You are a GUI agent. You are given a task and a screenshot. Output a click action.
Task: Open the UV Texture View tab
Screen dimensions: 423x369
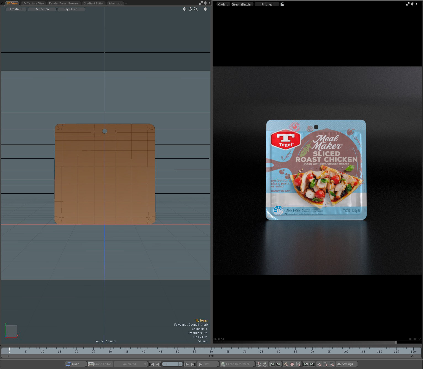(x=33, y=3)
